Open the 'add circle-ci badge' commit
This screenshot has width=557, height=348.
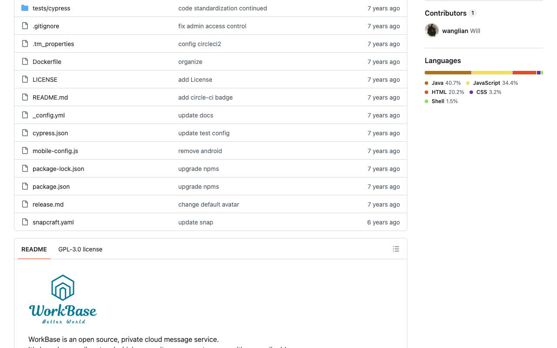coord(205,97)
